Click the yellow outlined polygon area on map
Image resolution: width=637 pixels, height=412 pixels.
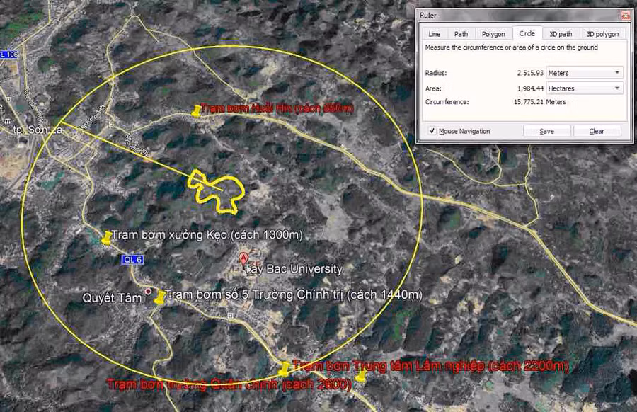click(216, 190)
